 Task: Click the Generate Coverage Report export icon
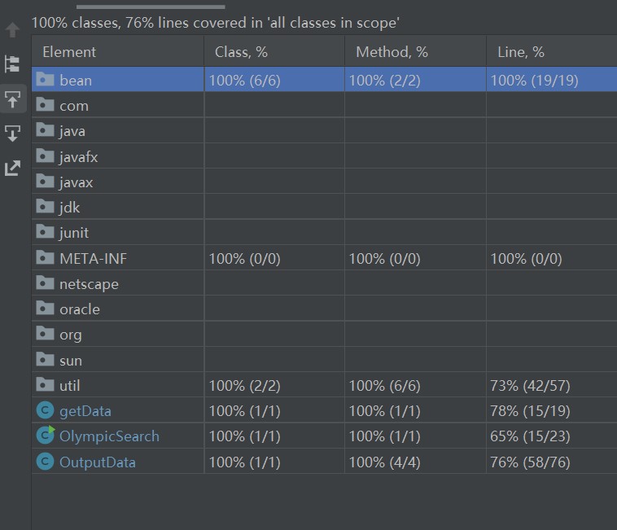12,168
